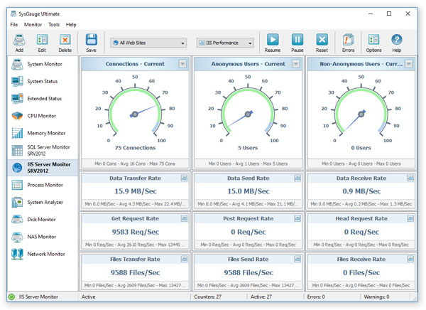
Task: Open the Tools menu
Action: pyautogui.click(x=54, y=25)
